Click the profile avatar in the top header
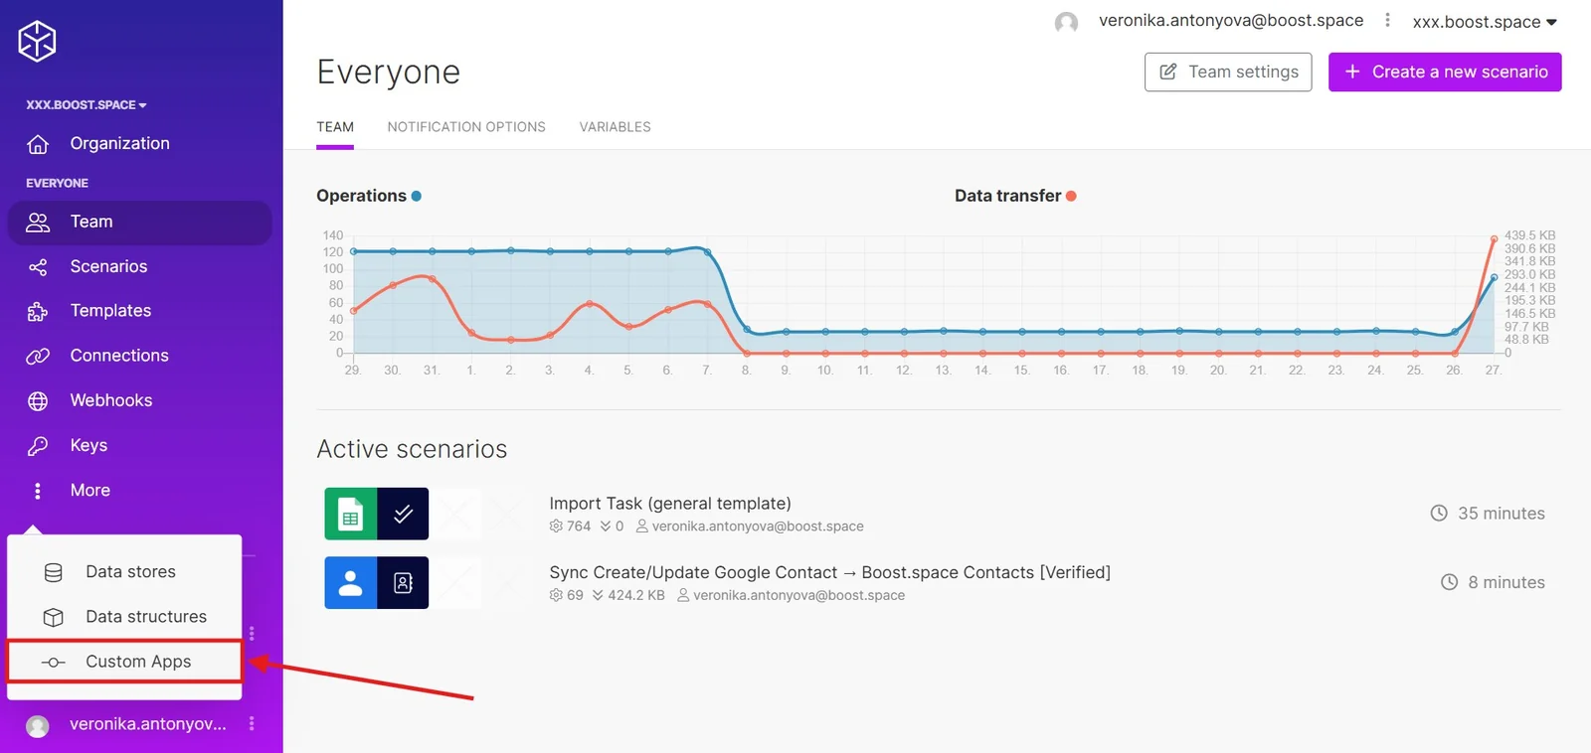 tap(1066, 22)
